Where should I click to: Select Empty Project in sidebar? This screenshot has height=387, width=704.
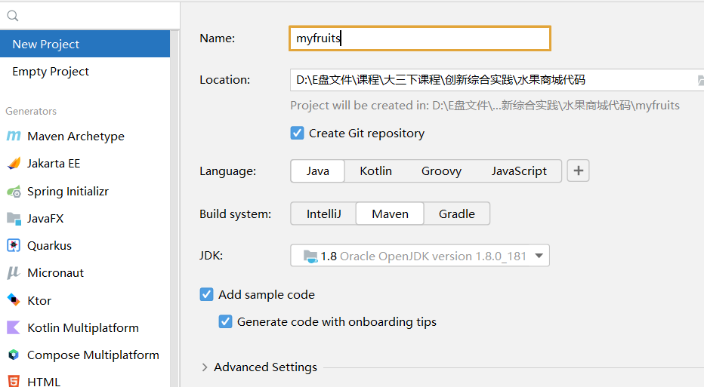click(x=85, y=72)
